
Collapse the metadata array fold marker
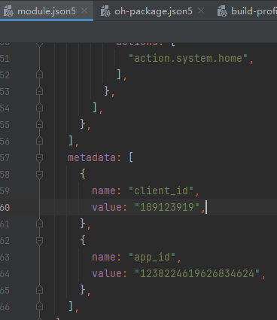pyautogui.click(x=39, y=158)
